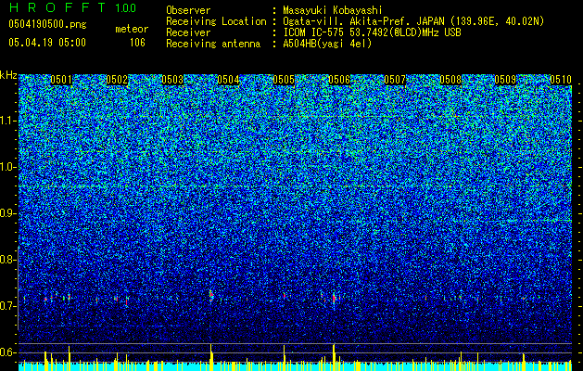Click the 0507 time marker
583x371 pixels.
pyautogui.click(x=395, y=80)
